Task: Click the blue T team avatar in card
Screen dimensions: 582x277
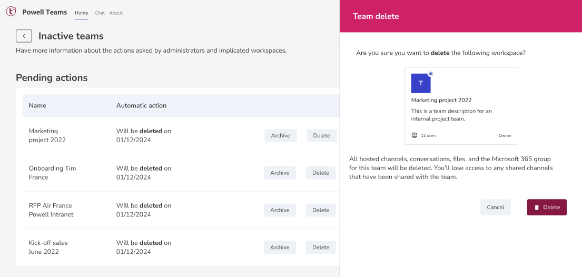Action: tap(421, 83)
